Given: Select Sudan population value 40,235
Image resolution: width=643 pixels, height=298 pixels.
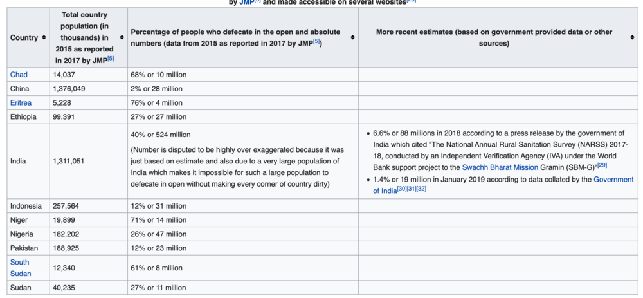Looking at the screenshot, I should (64, 288).
